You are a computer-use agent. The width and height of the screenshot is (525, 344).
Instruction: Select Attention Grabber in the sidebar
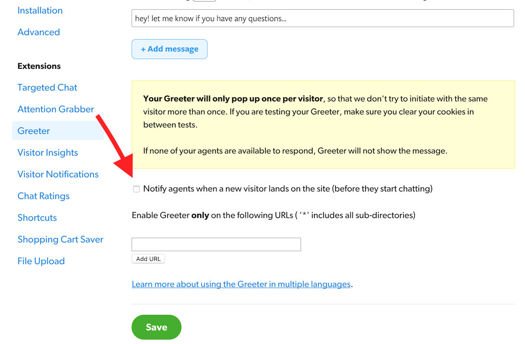(x=55, y=109)
